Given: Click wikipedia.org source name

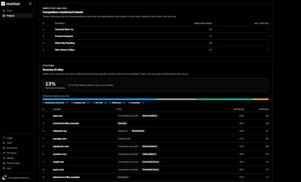Looking at the screenshot, I should 60,131.
